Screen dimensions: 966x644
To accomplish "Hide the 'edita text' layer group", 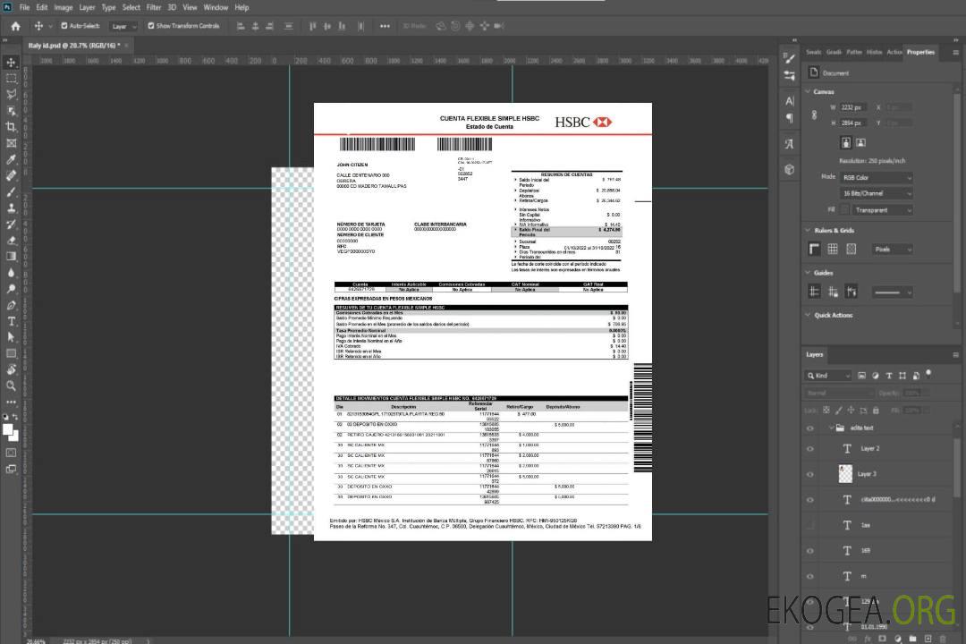I will [x=810, y=428].
